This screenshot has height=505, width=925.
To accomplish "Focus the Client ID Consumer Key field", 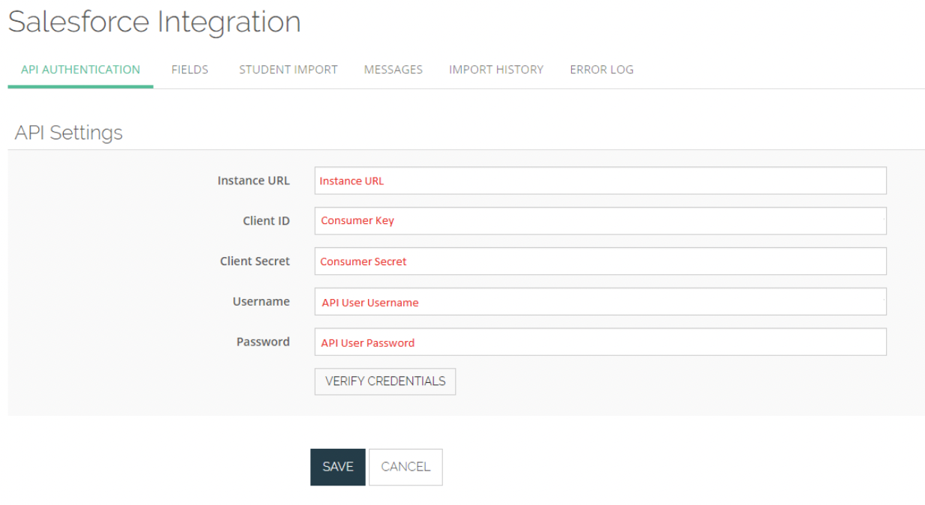I will coord(600,221).
